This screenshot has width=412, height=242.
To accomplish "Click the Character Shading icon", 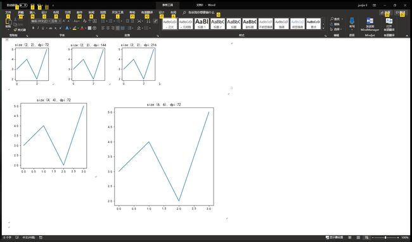I will pos(89,28).
